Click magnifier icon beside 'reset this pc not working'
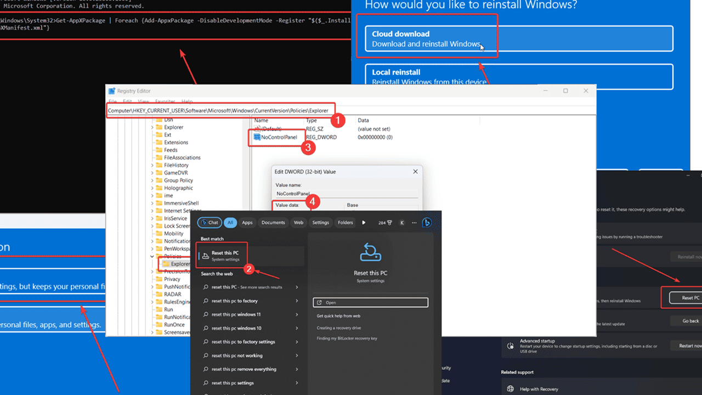The height and width of the screenshot is (395, 702). click(206, 356)
